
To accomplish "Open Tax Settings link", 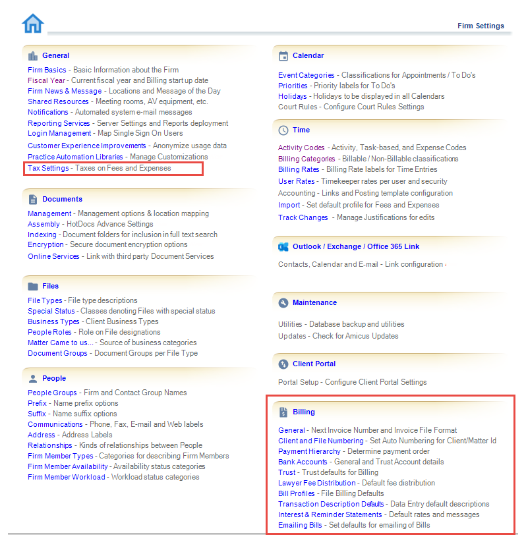I will 48,168.
